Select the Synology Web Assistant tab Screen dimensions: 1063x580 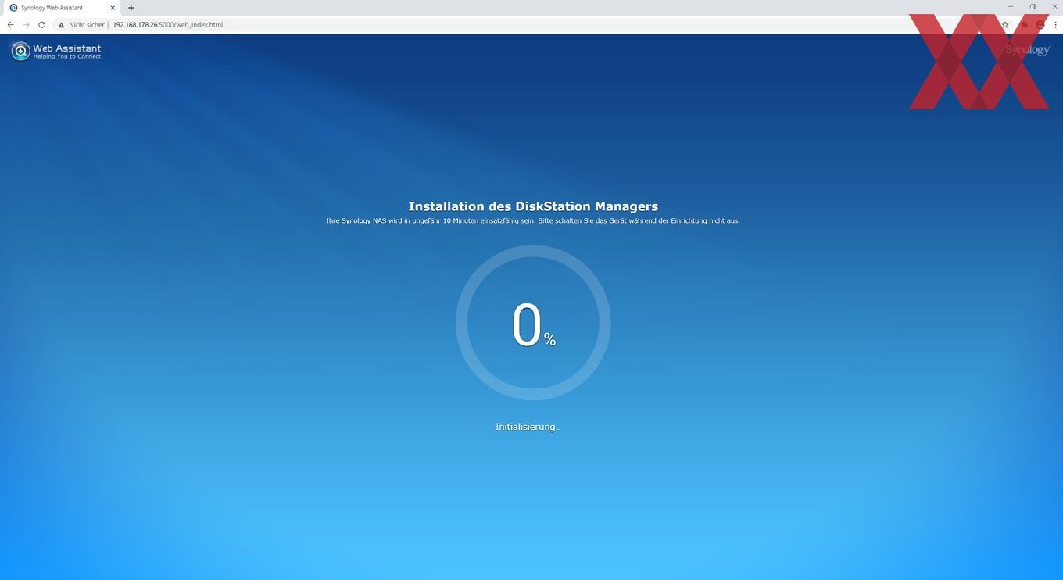(x=61, y=8)
